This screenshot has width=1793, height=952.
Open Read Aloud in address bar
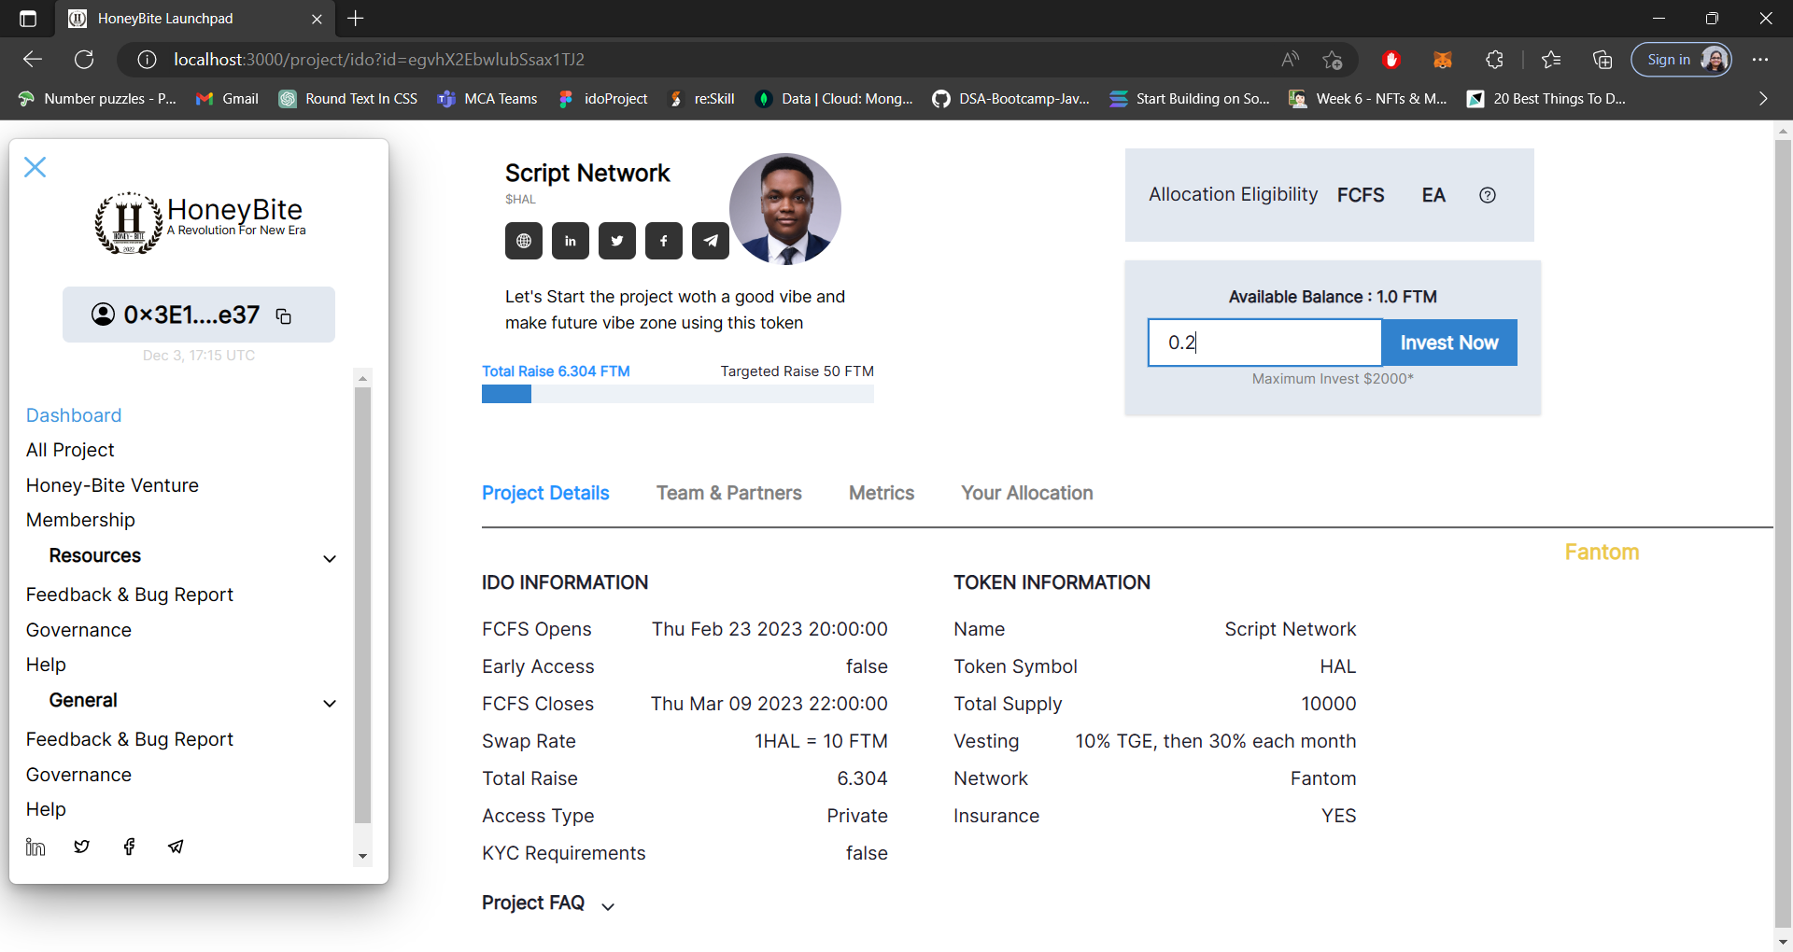point(1290,60)
